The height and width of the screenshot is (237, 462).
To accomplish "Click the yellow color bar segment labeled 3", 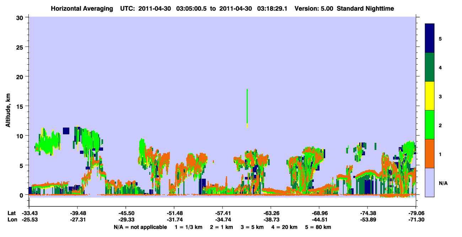I will [430, 96].
